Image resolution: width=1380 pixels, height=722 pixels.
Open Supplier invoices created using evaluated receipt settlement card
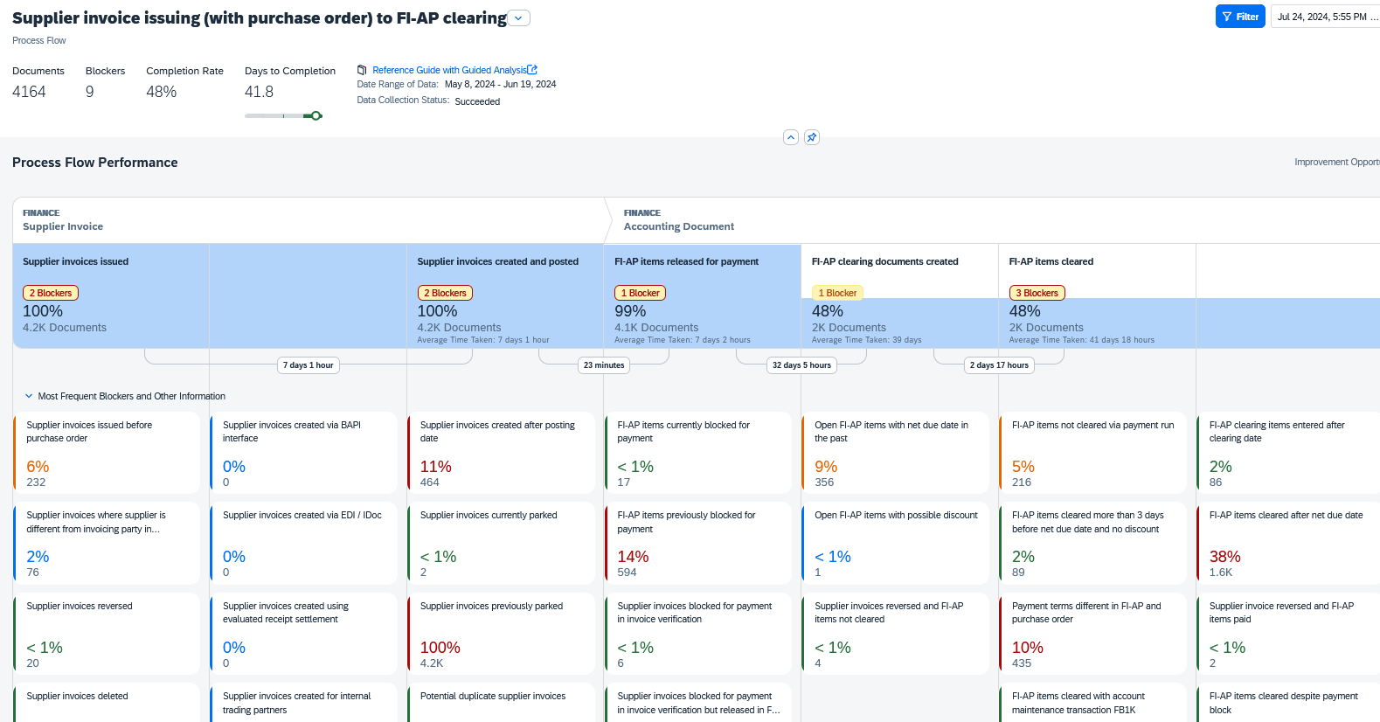303,634
